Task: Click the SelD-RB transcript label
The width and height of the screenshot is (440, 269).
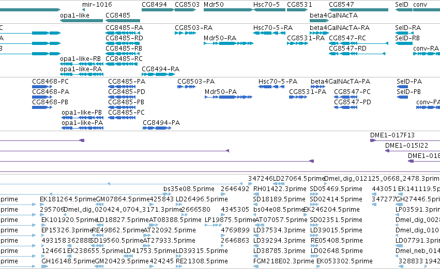Action: (407, 38)
